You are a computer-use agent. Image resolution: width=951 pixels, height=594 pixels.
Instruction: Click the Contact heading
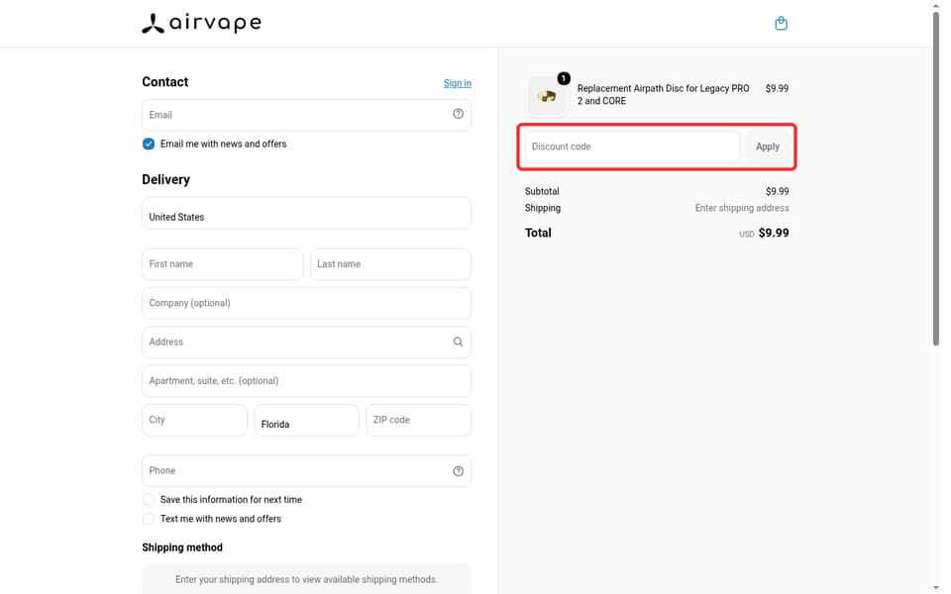(x=165, y=82)
